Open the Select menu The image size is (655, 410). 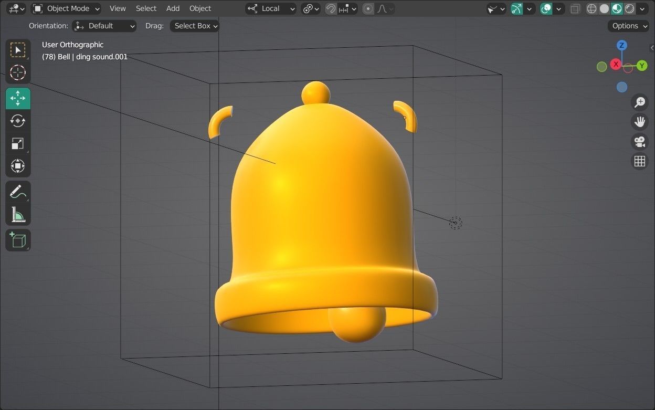(x=146, y=8)
